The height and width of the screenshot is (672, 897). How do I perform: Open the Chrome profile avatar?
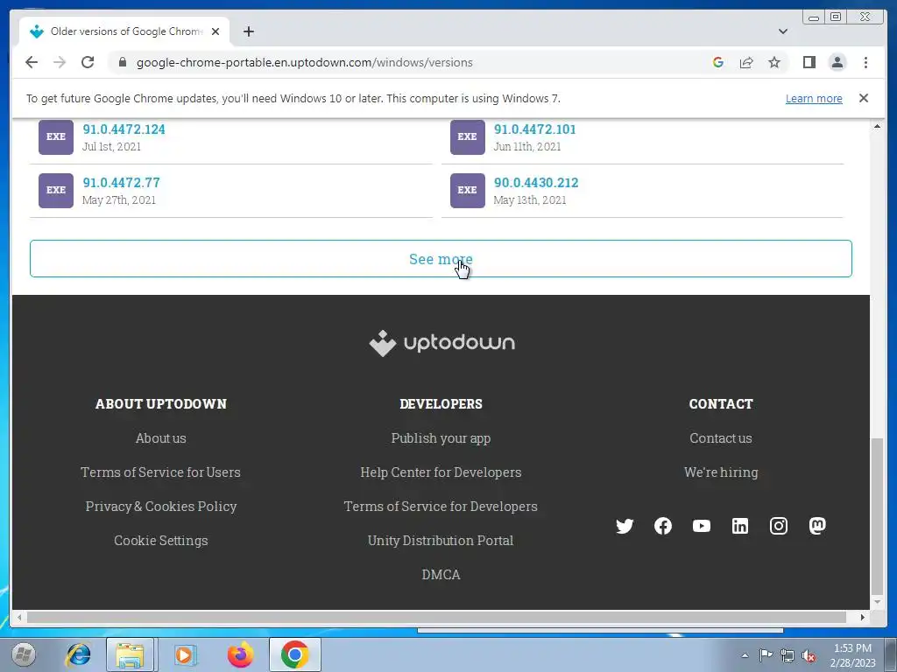pyautogui.click(x=837, y=62)
